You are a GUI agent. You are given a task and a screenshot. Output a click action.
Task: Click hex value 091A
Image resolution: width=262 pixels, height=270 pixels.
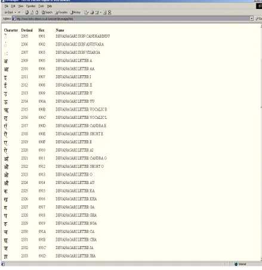pos(42,232)
